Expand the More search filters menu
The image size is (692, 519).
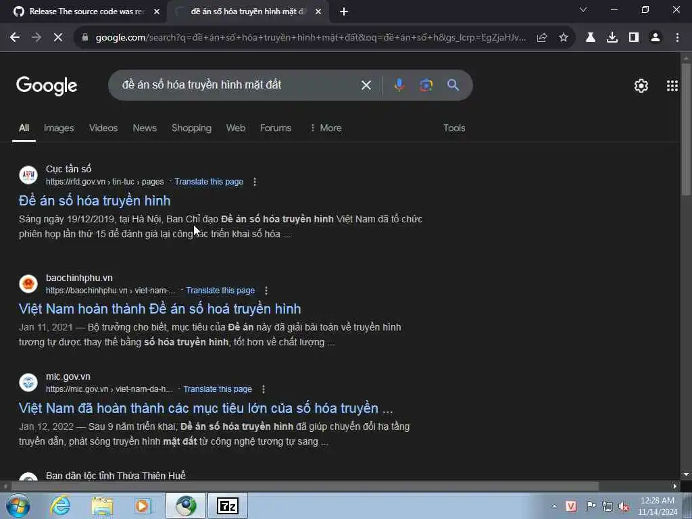pos(326,128)
